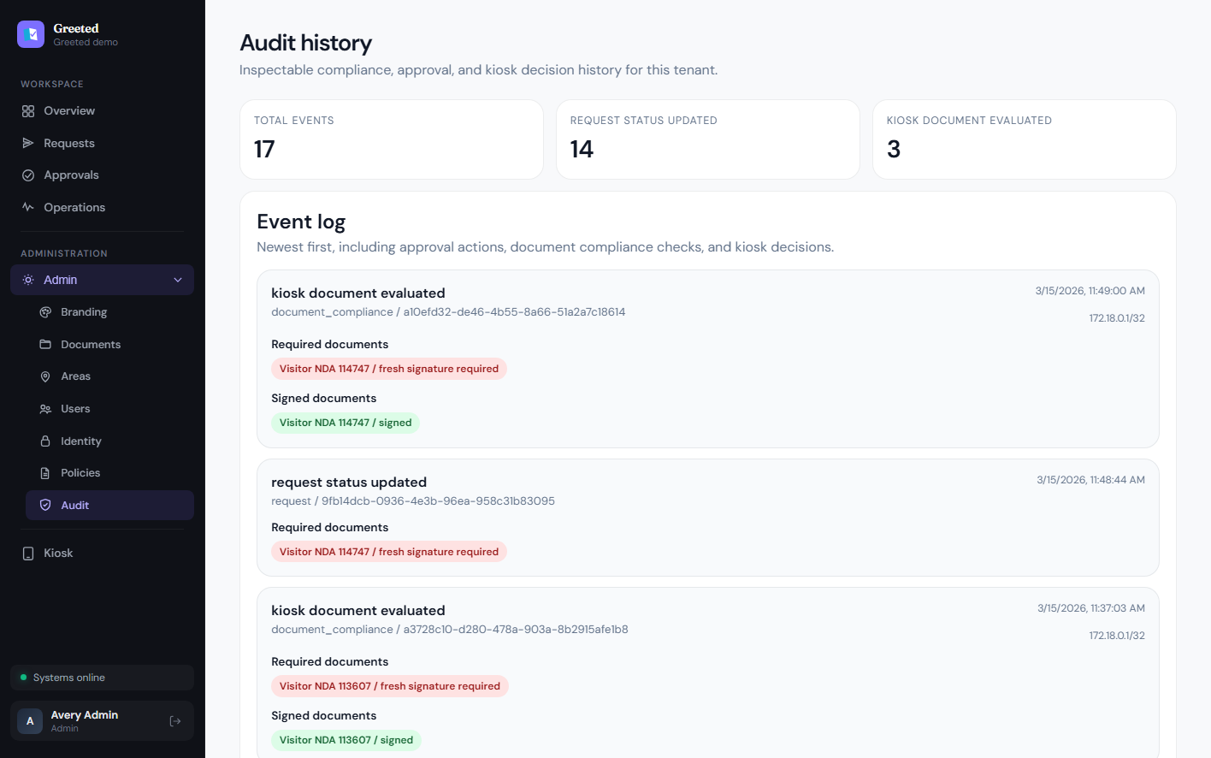Click the sign-out icon beside Avery Admin
This screenshot has height=758, width=1211.
click(175, 721)
